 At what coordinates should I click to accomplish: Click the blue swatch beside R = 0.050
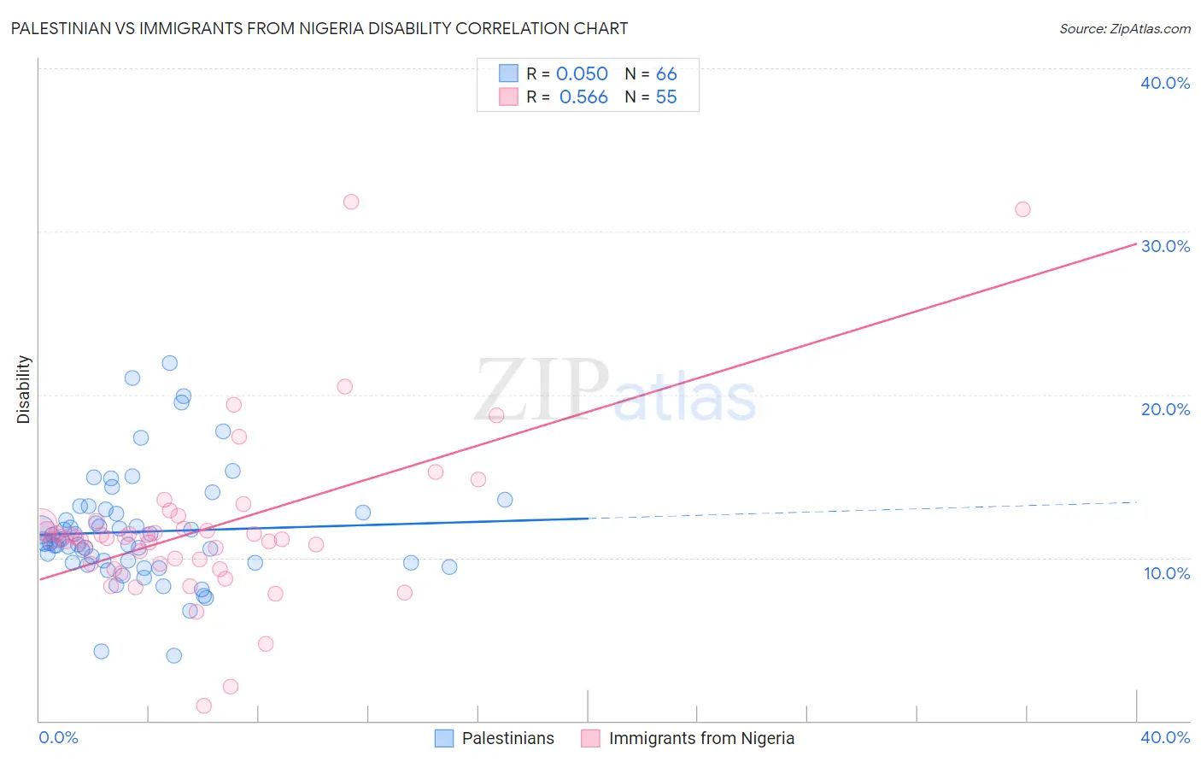click(x=508, y=73)
